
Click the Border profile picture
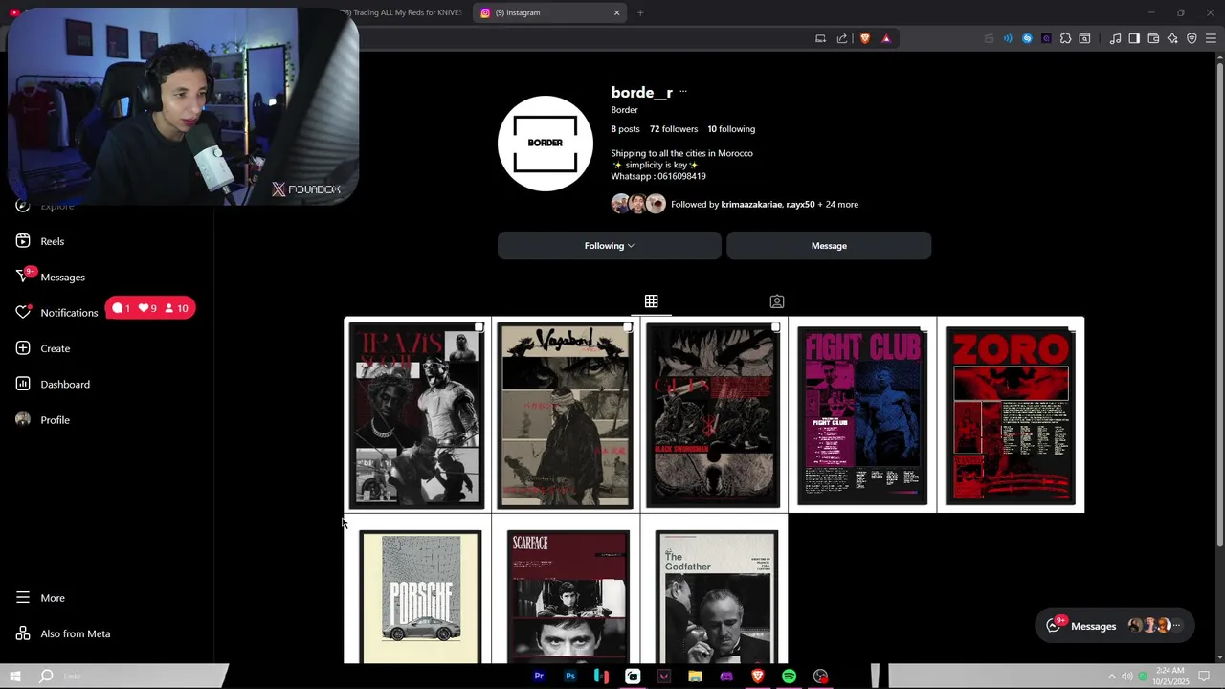(x=546, y=144)
